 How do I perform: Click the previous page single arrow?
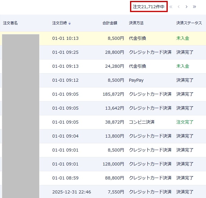pos(179,7)
